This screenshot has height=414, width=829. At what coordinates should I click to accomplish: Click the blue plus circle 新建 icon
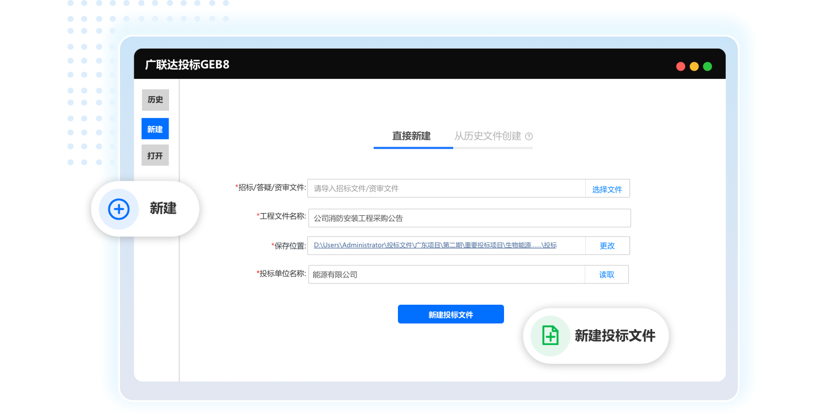click(119, 209)
